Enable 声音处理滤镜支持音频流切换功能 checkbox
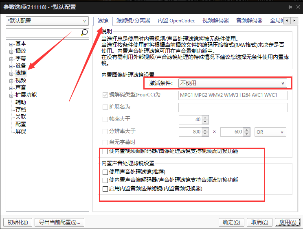Viewport: 303px width, 229px height. click(x=105, y=180)
